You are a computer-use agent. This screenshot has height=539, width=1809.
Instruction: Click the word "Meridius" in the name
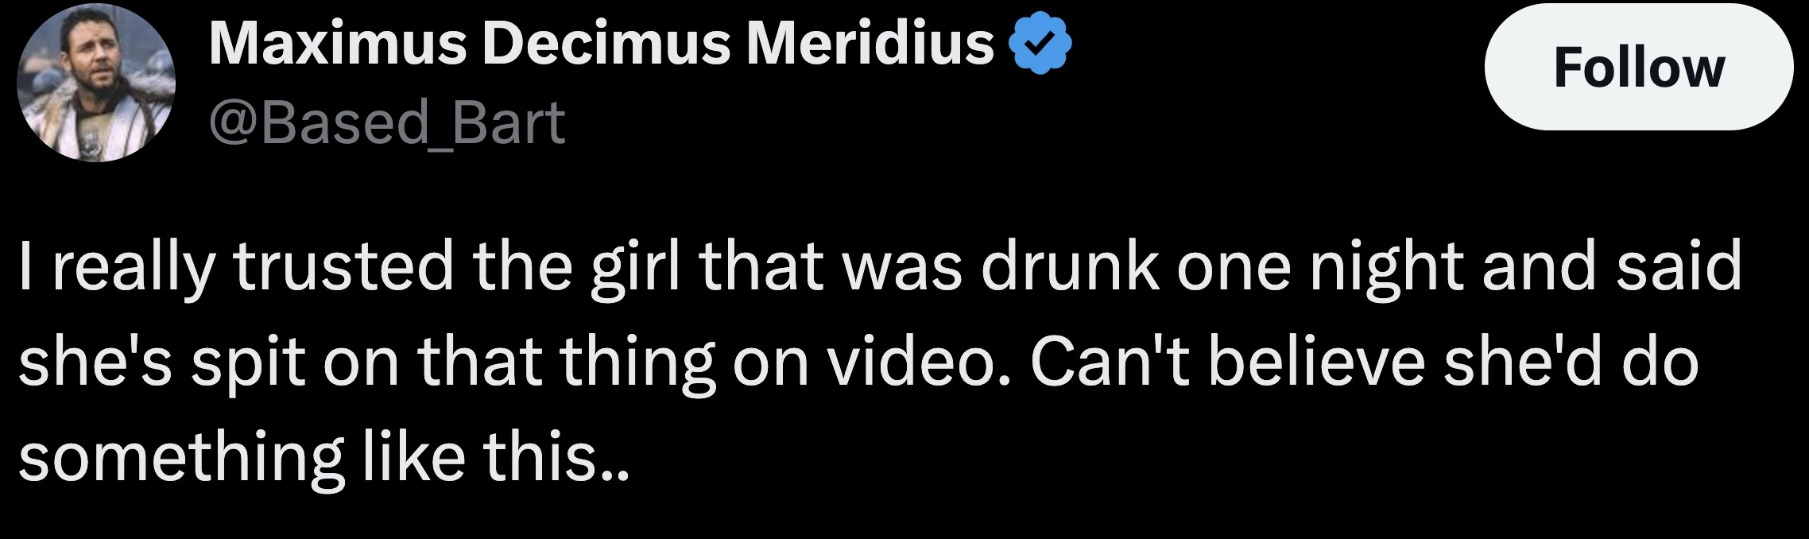click(x=870, y=44)
